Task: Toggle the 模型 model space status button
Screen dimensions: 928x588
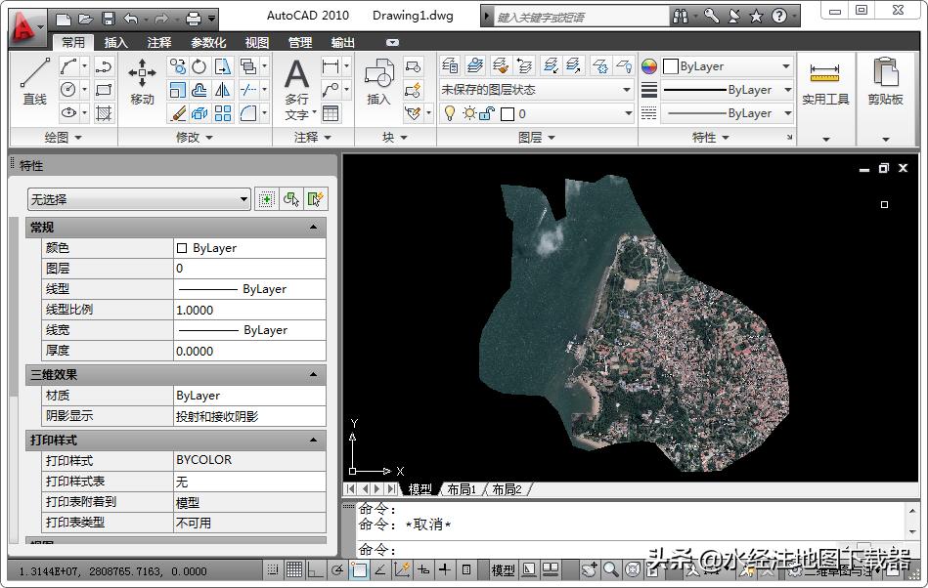Action: [503, 569]
